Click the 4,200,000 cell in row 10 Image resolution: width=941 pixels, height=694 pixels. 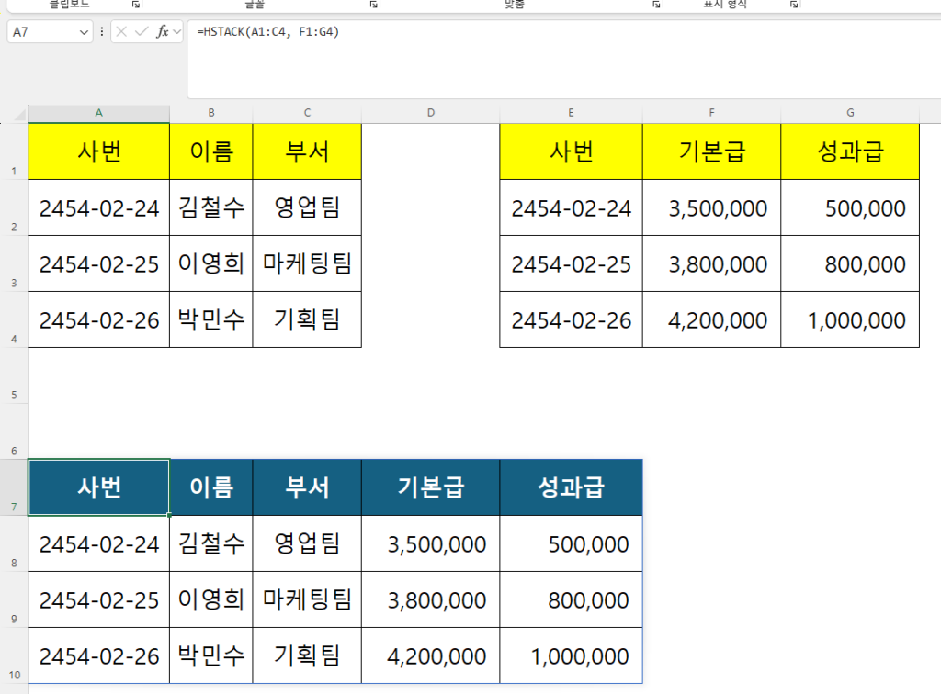430,655
